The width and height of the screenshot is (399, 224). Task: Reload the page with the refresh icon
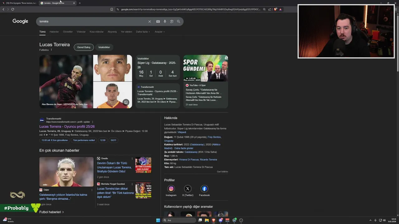[12, 9]
